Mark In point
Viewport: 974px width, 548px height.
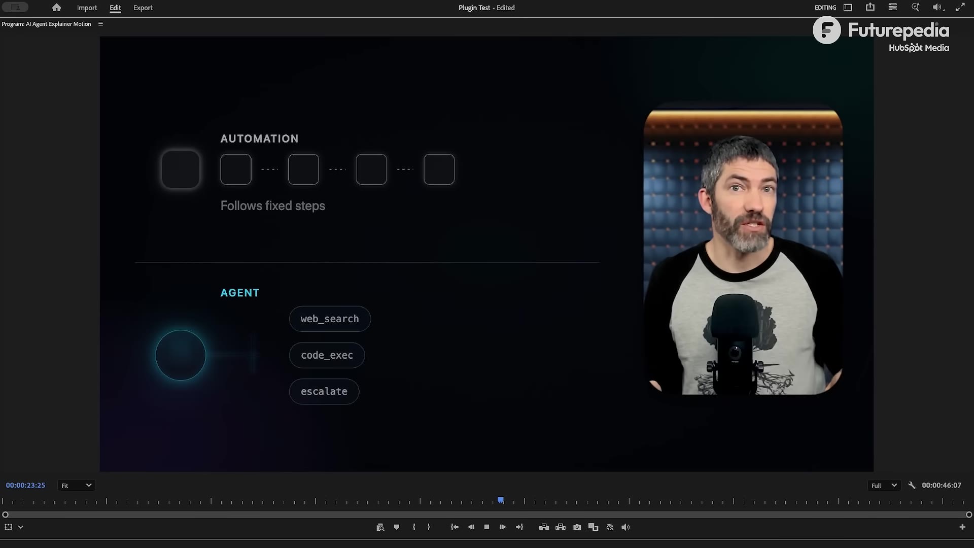point(414,527)
